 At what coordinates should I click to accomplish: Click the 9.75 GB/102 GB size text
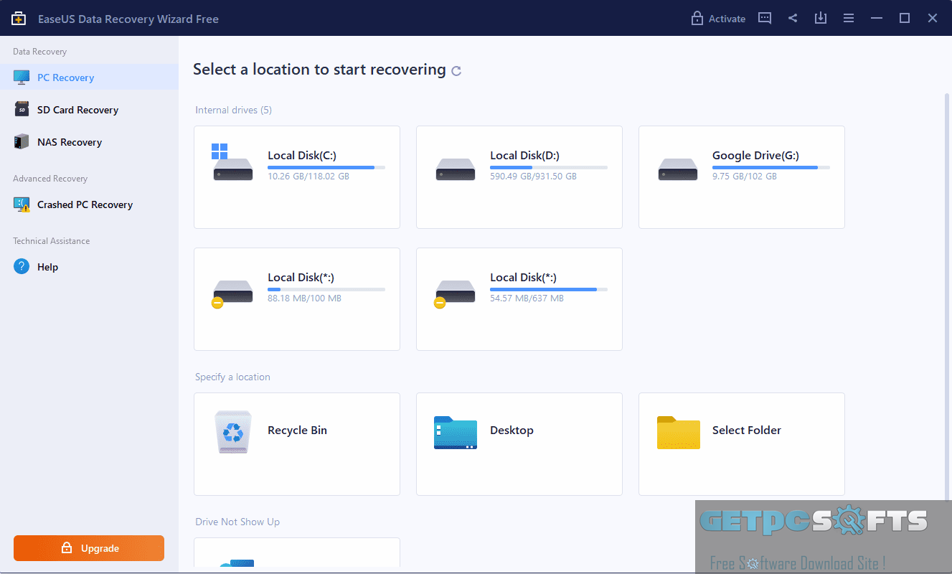pyautogui.click(x=745, y=176)
